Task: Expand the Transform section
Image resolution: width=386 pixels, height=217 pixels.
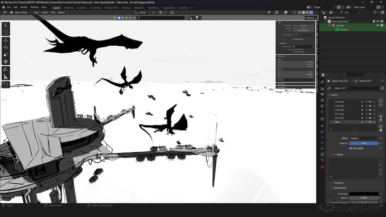Action: coord(339,183)
